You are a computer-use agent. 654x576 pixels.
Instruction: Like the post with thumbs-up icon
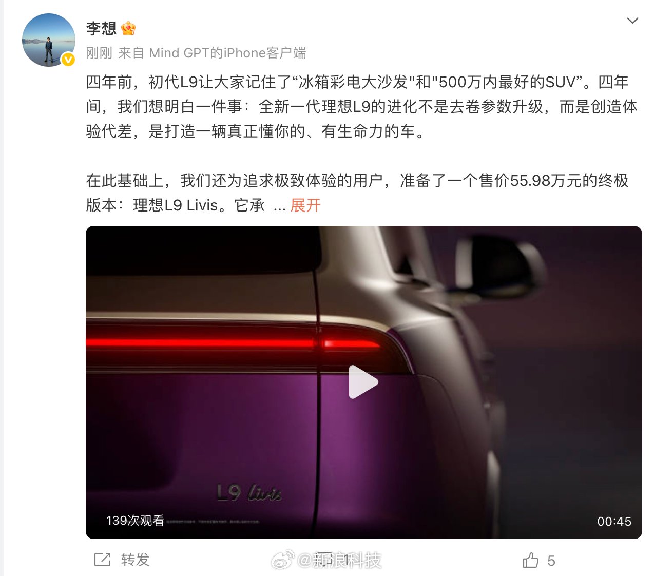pyautogui.click(x=531, y=560)
